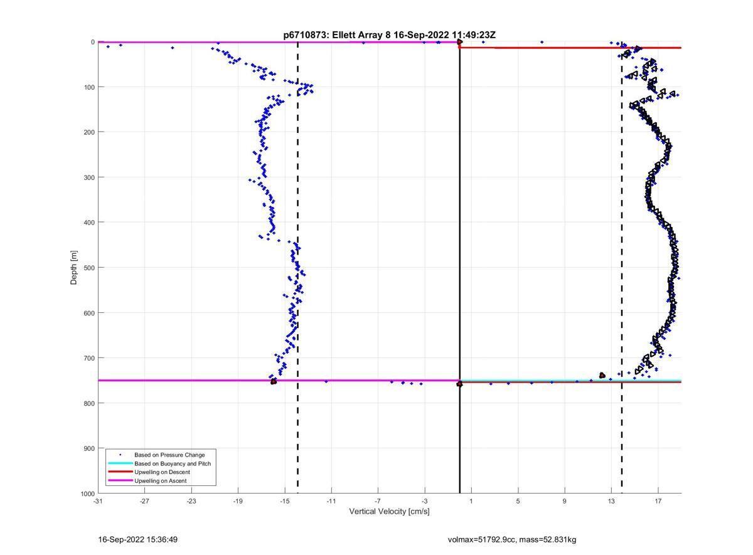Viewport: 753px width, 555px height.
Task: Click the x-axis tick label 13
Action: point(611,501)
